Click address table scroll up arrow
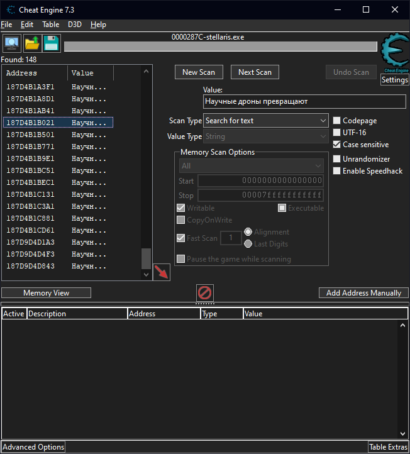The height and width of the screenshot is (454, 410). (x=402, y=326)
